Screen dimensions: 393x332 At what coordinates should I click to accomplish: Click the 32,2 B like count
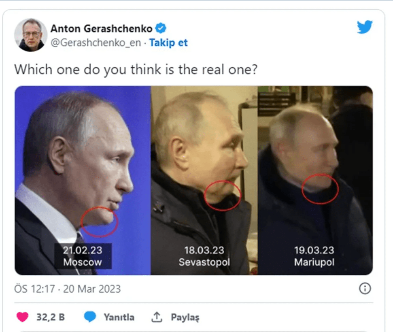click(x=51, y=317)
